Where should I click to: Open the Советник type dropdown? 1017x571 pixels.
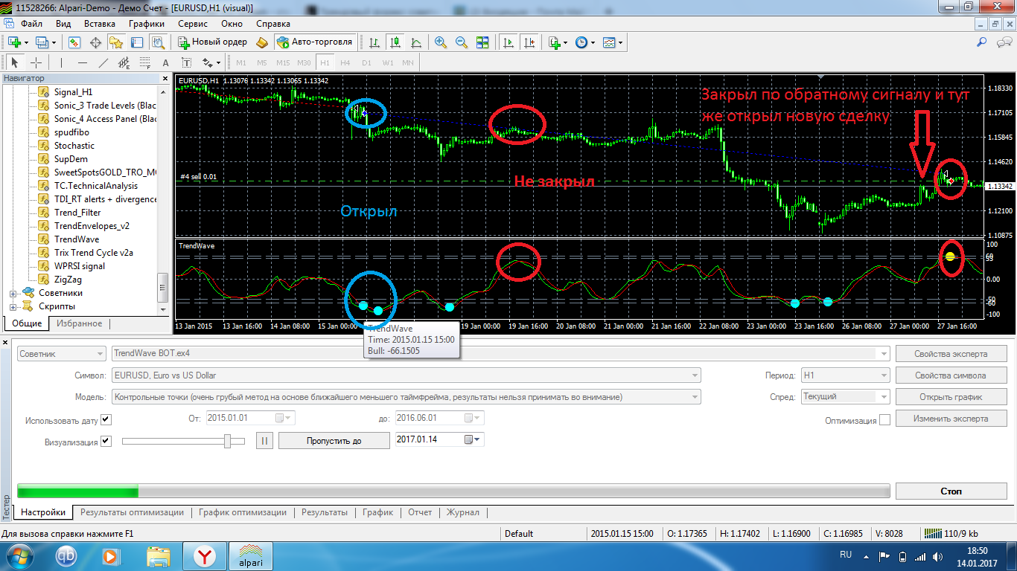point(62,354)
